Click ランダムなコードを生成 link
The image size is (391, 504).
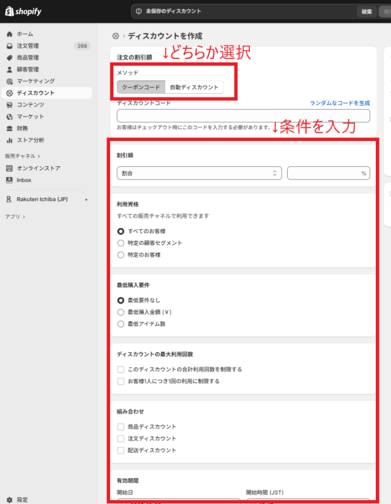pyautogui.click(x=339, y=103)
